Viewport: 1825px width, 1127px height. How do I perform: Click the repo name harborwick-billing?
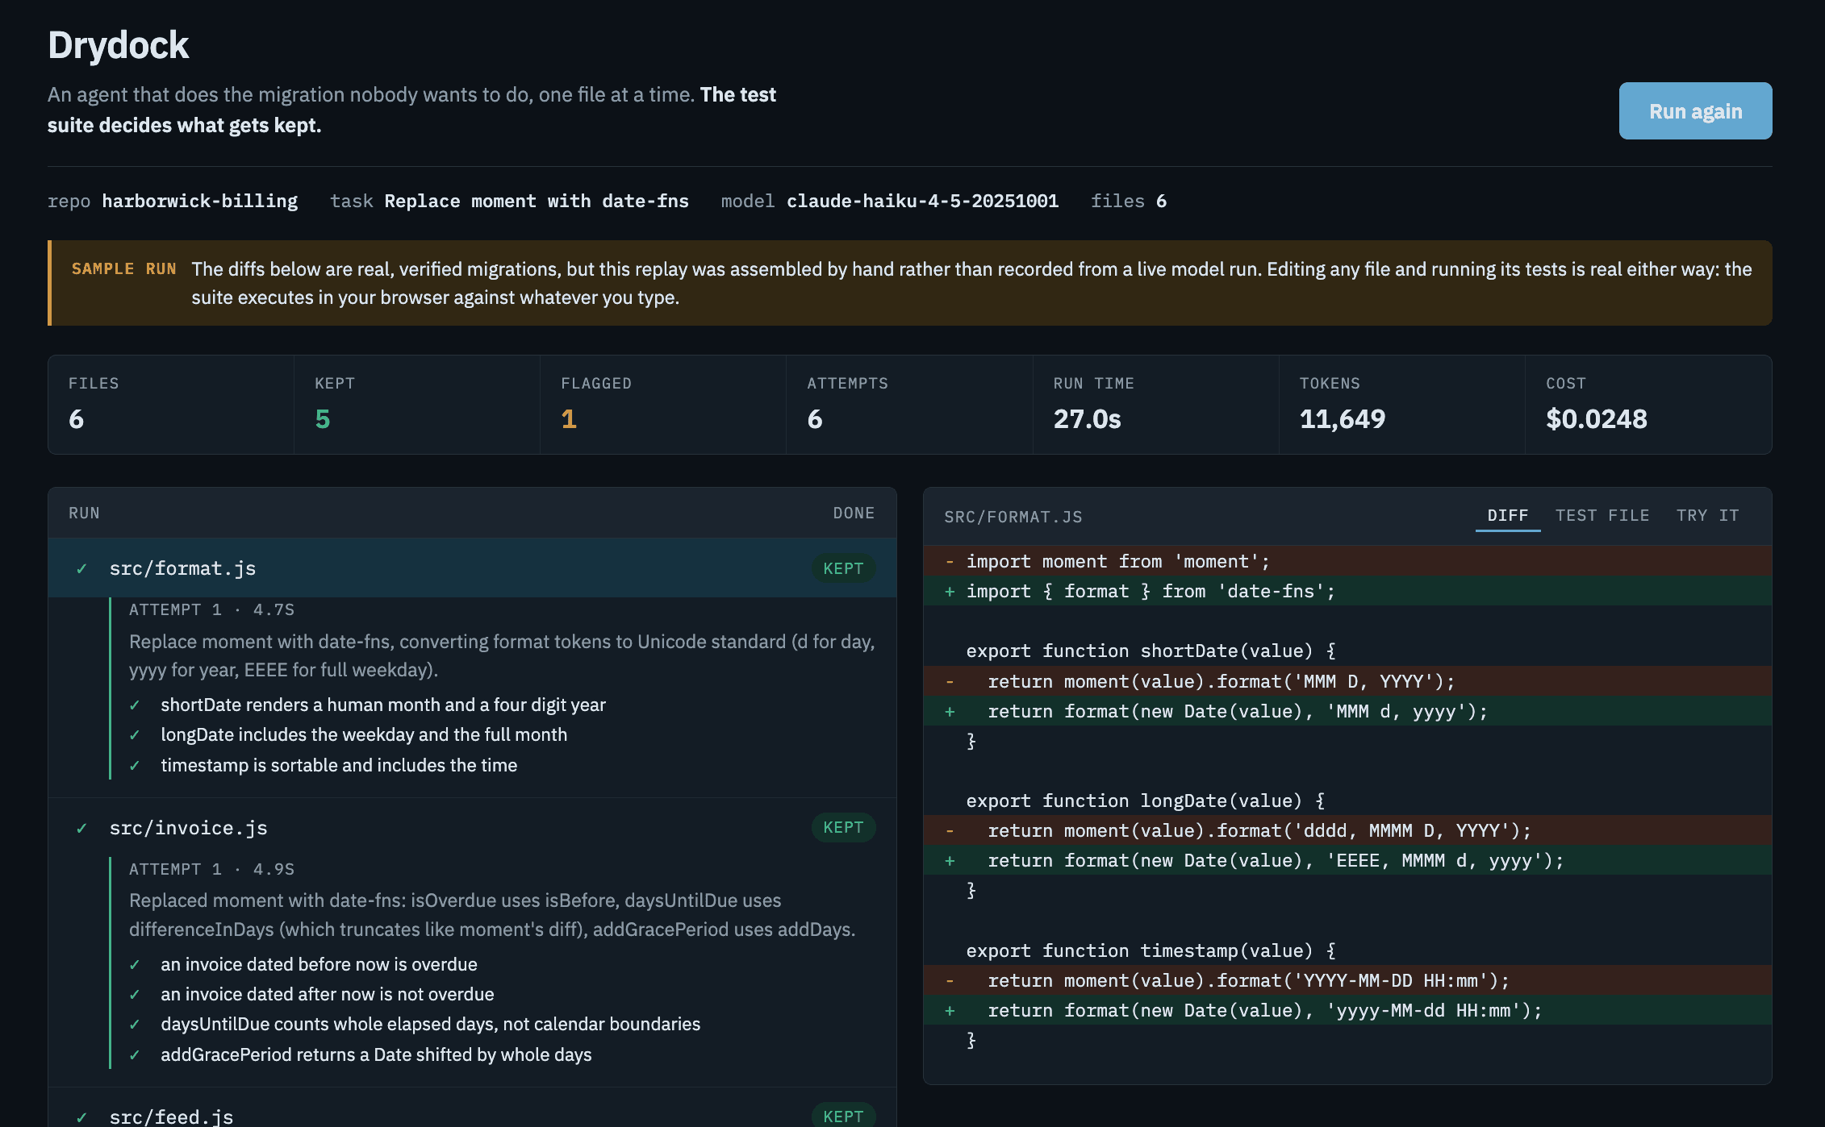[200, 202]
